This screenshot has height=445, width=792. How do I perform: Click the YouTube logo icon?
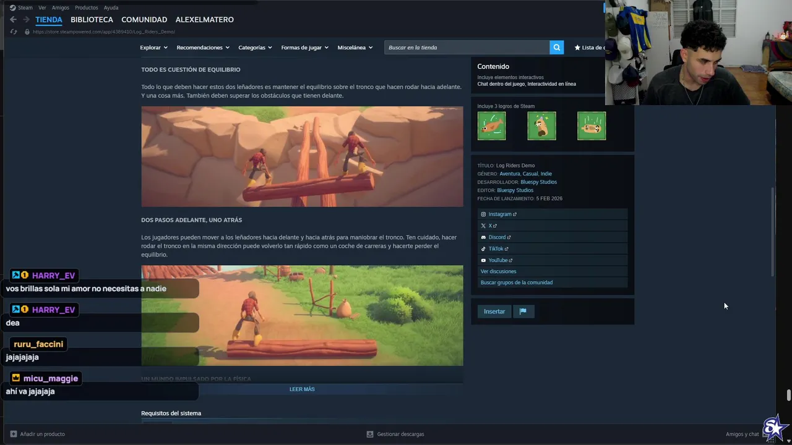[483, 260]
